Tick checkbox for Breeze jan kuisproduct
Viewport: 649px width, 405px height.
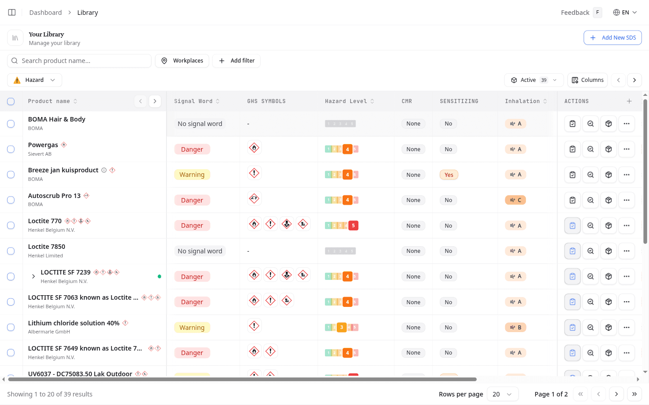[11, 175]
